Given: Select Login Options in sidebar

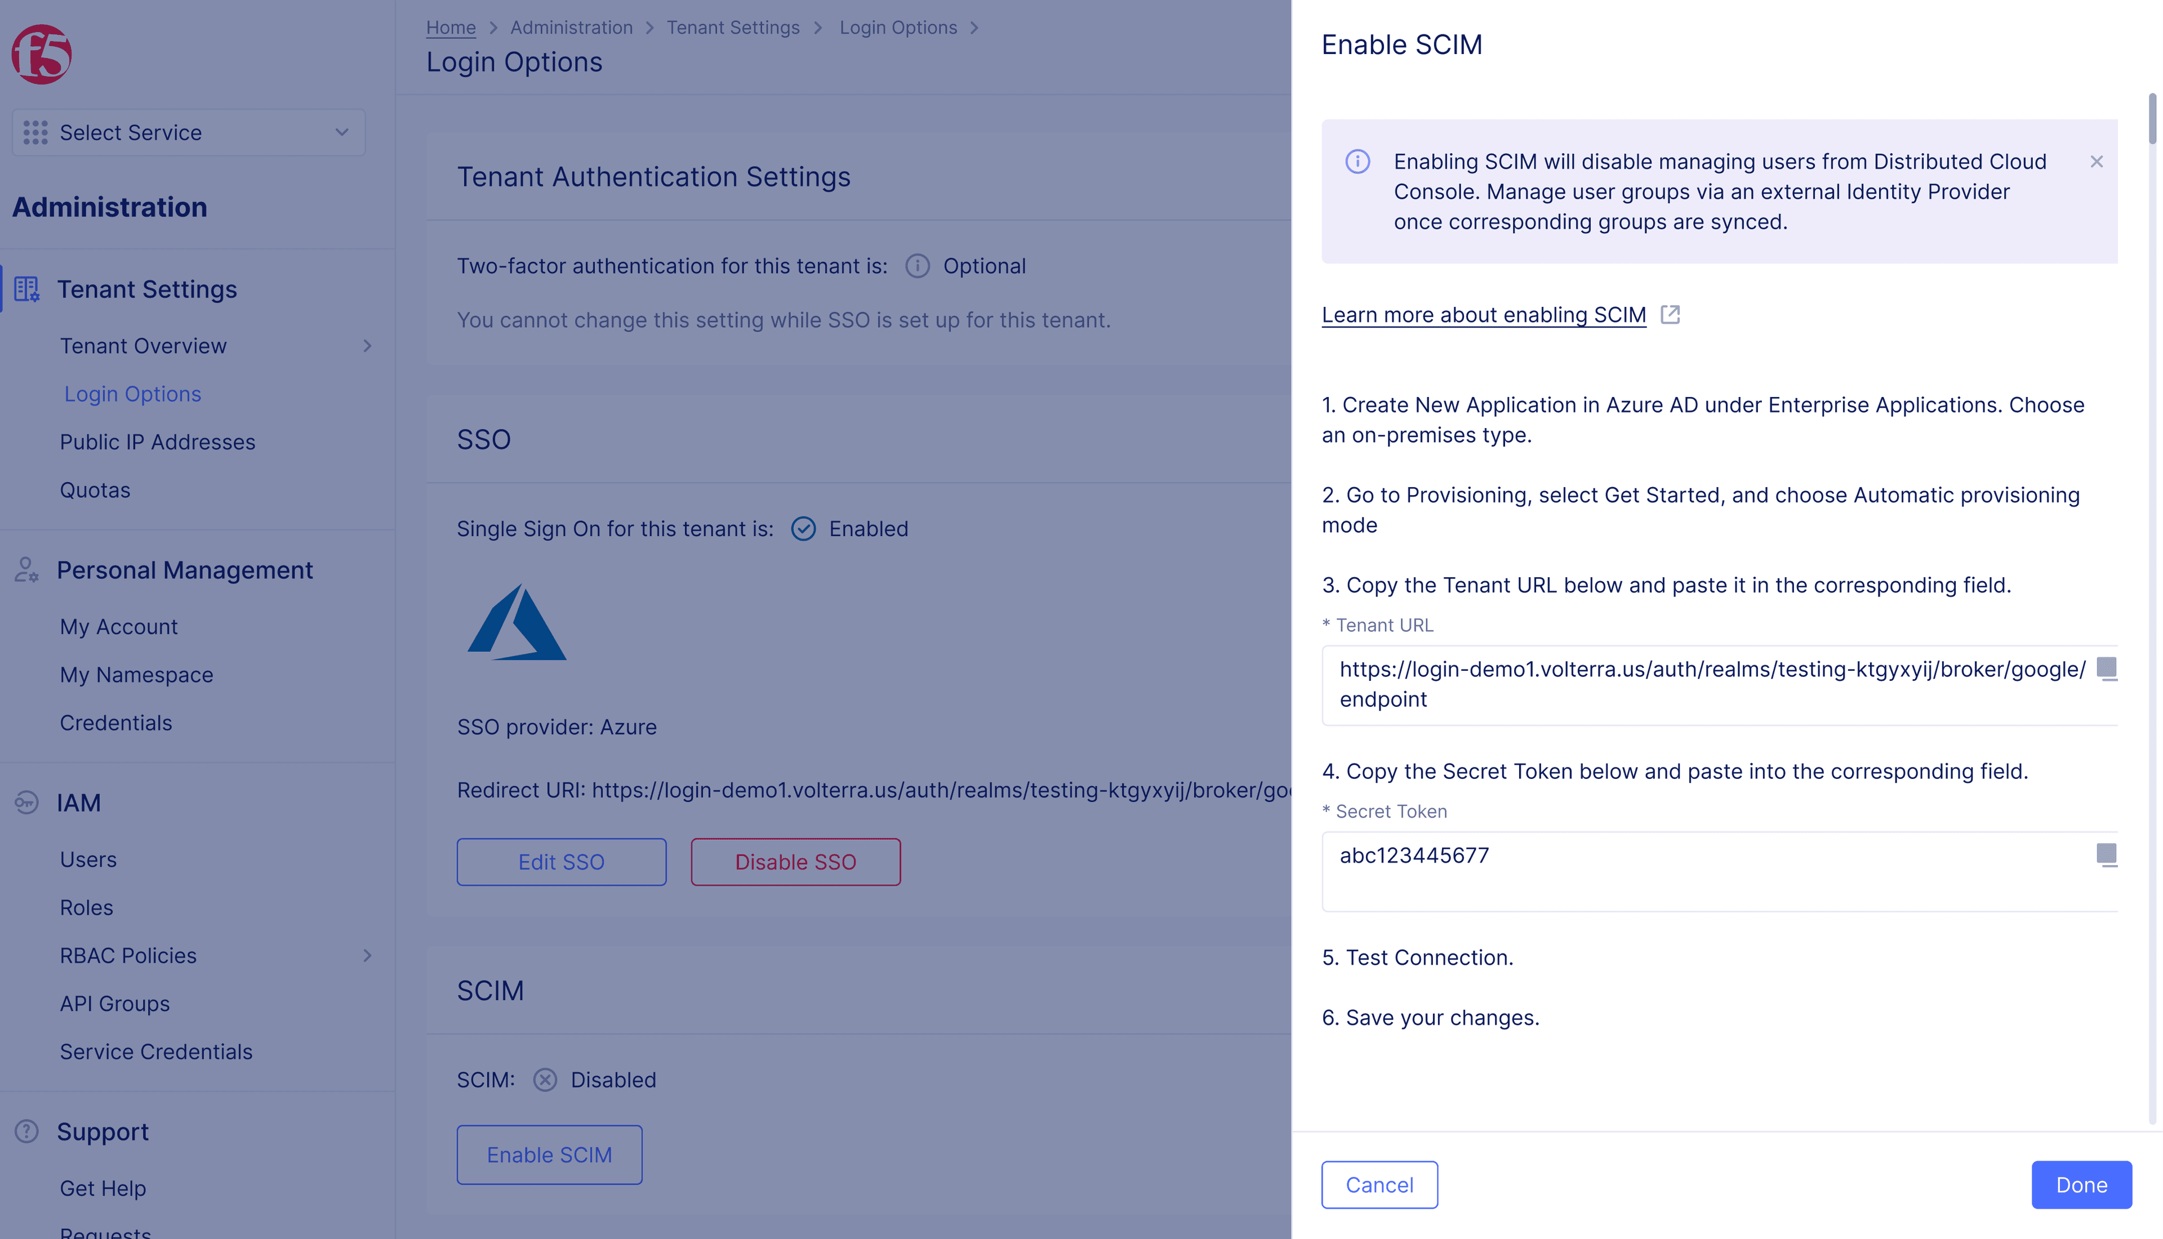Looking at the screenshot, I should (x=133, y=394).
